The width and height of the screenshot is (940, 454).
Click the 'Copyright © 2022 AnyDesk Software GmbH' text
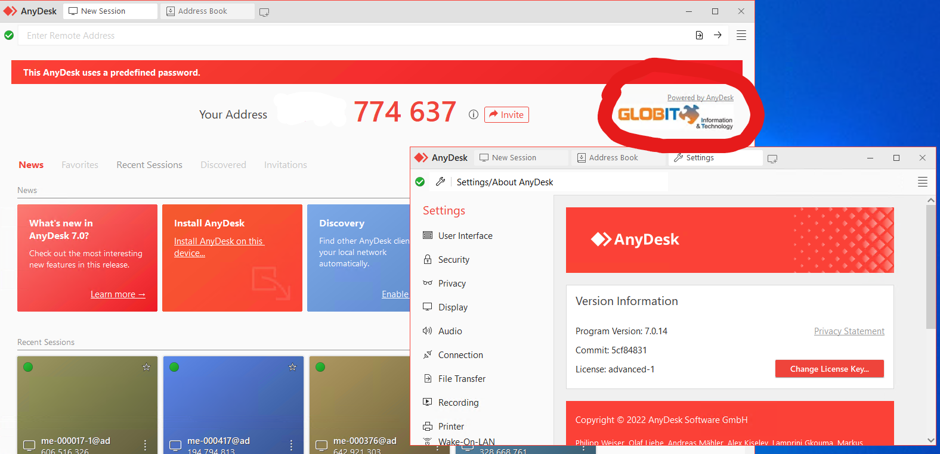click(x=661, y=420)
